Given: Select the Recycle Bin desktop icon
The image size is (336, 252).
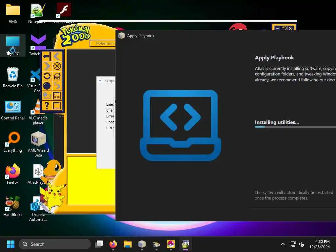Looking at the screenshot, I should tap(13, 77).
